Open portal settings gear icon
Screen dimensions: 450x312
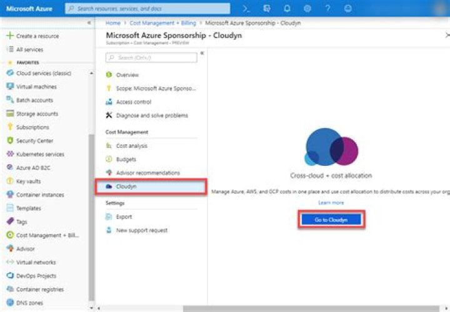coord(307,9)
